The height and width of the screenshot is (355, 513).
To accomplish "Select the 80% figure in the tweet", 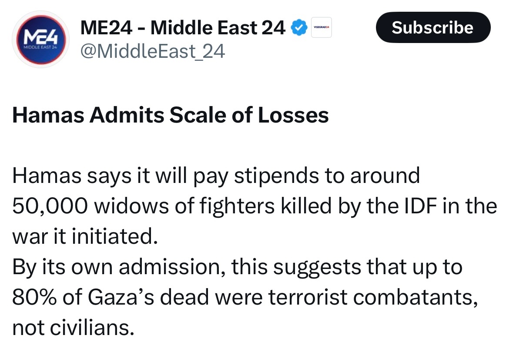I will tap(34, 298).
